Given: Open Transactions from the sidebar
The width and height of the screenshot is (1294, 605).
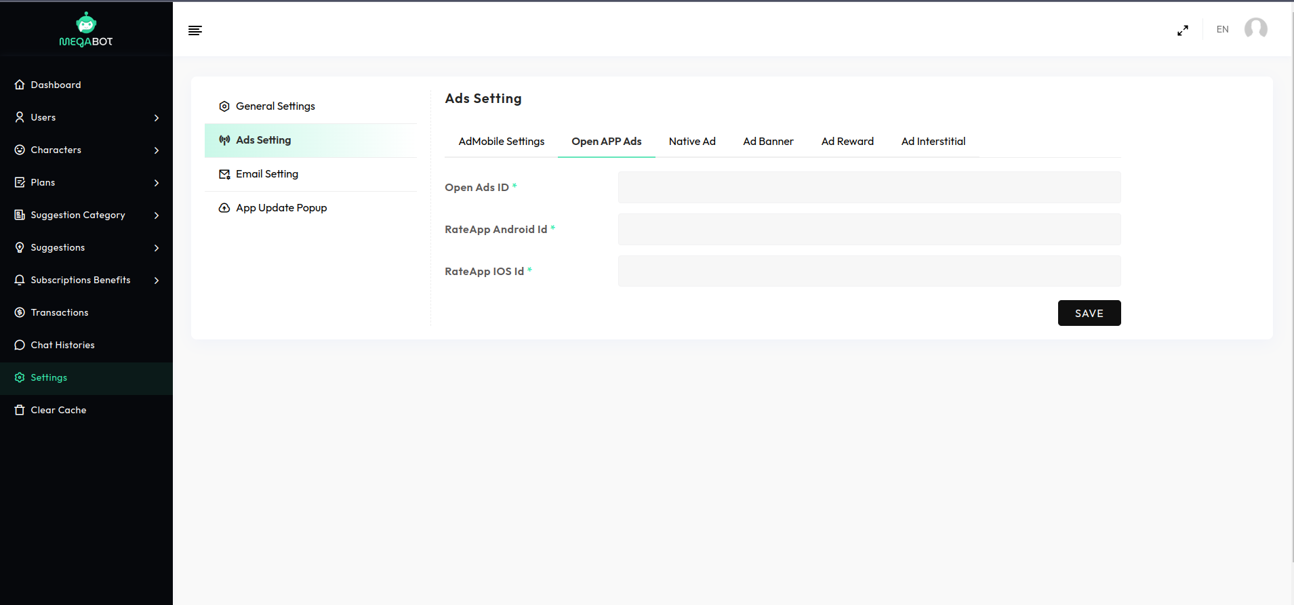Looking at the screenshot, I should coord(86,312).
